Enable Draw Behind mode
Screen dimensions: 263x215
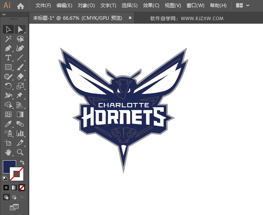pos(14,197)
